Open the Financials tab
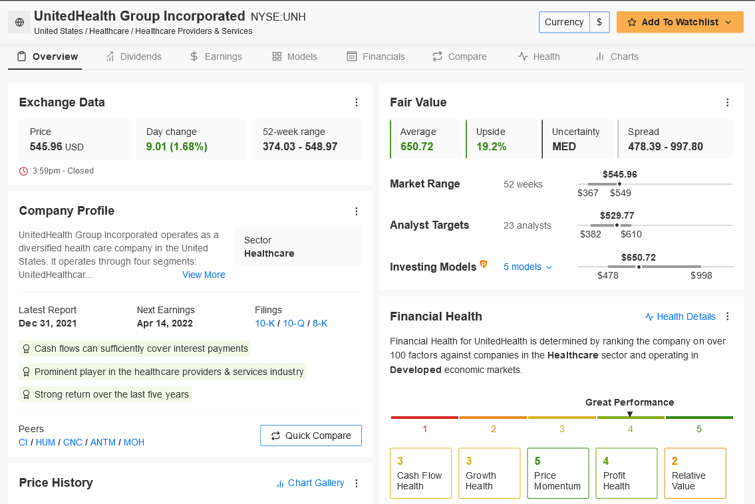This screenshot has height=504, width=755. click(376, 57)
